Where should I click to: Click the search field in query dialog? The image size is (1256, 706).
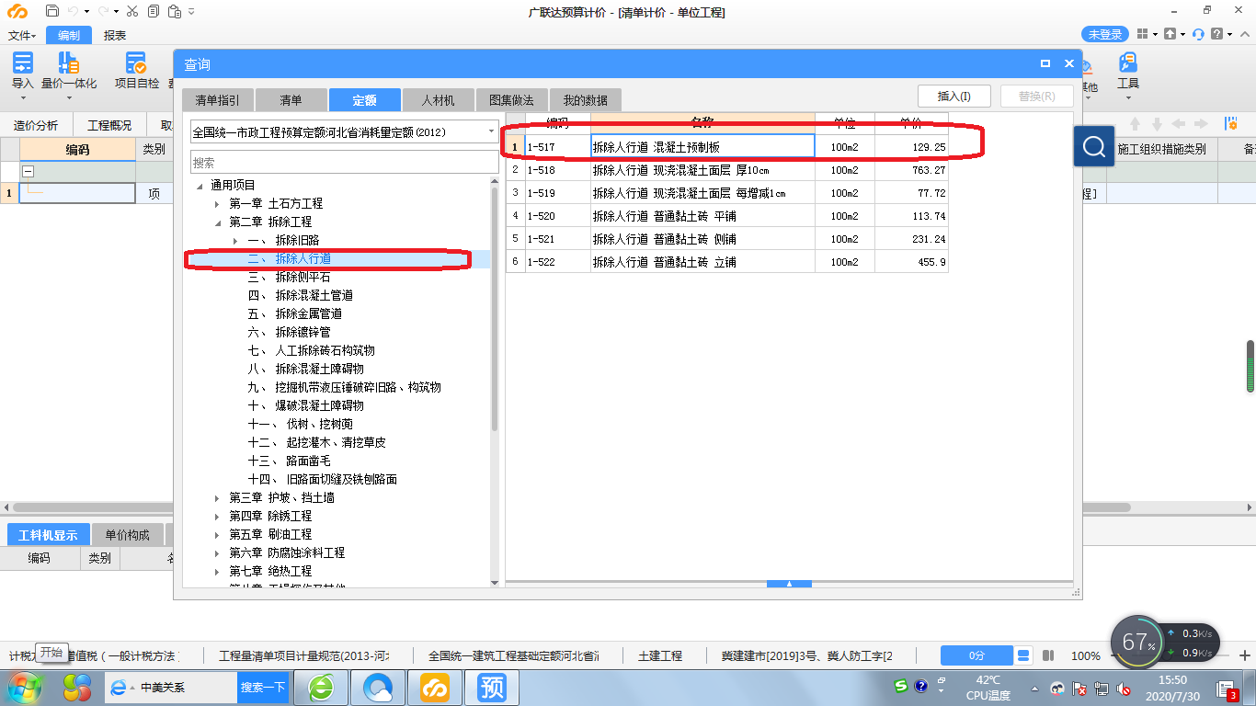pos(344,163)
